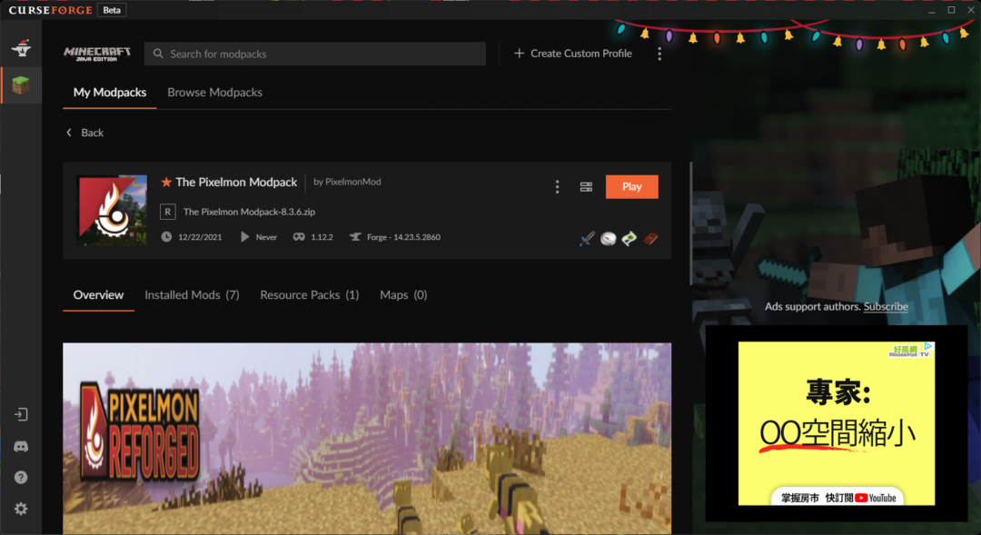This screenshot has width=981, height=535.
Task: Switch to the My Modpacks tab
Action: point(110,93)
